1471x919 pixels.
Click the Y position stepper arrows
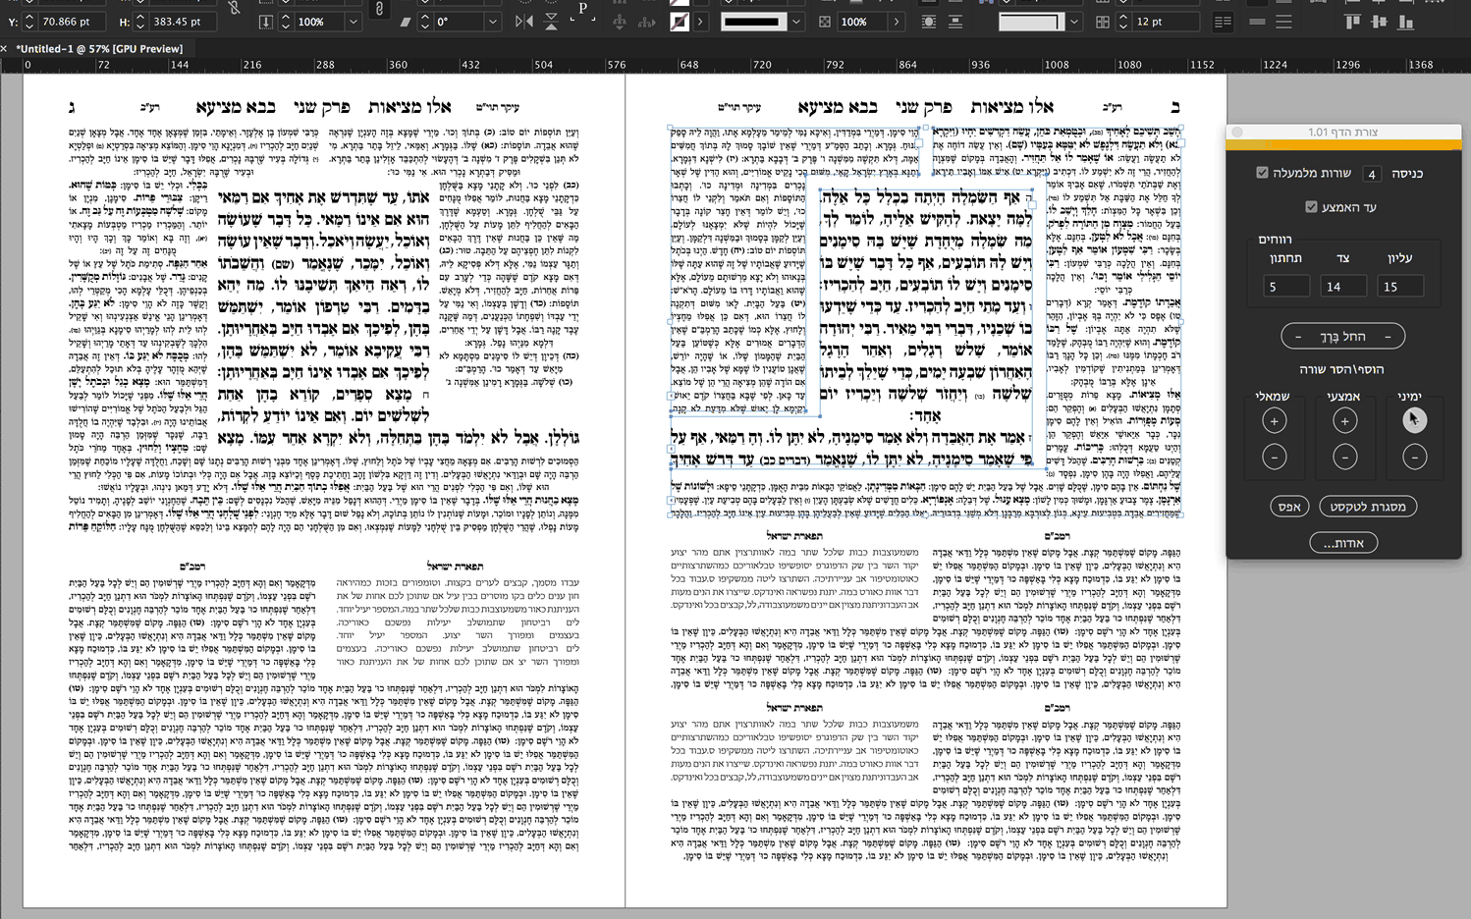(28, 22)
